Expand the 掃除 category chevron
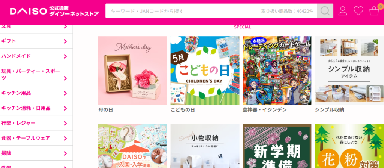This screenshot has height=168, width=384. point(65,153)
